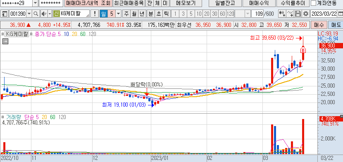Image resolution: width=343 pixels, height=162 pixels.
Task: Expand the stock code 001390 dropdown
Action: pyautogui.click(x=29, y=14)
